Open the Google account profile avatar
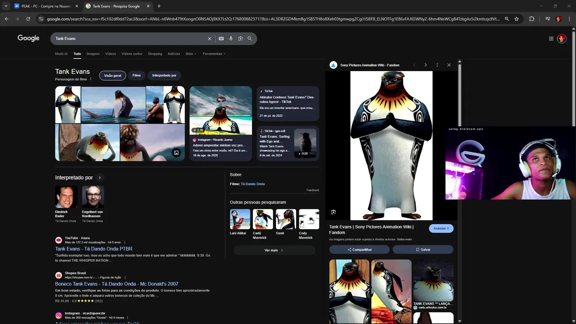The height and width of the screenshot is (324, 576). 562,39
